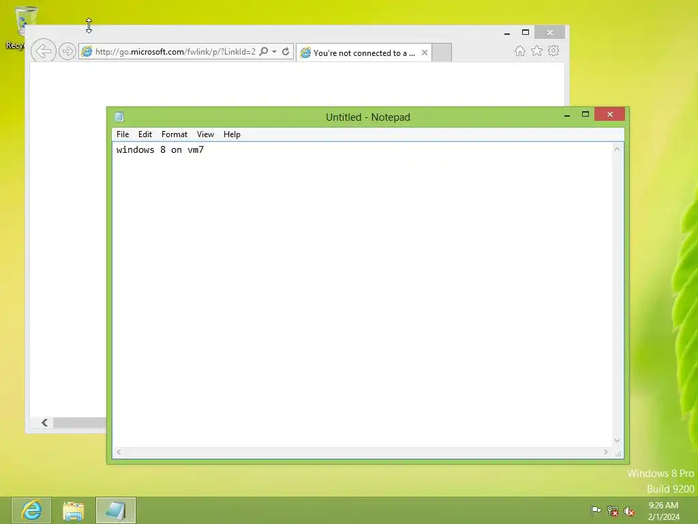Open a new tab in Internet Explorer
Image resolution: width=698 pixels, height=524 pixels.
(442, 53)
